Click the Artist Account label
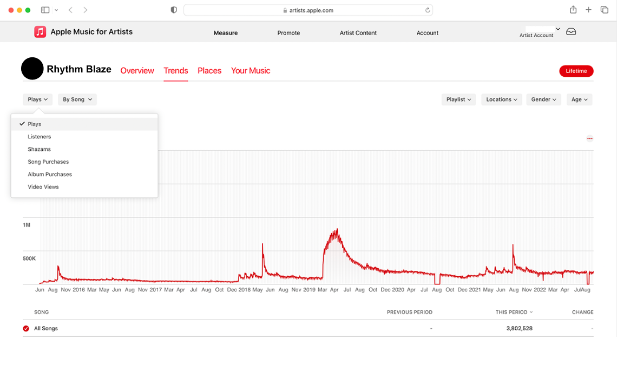 pyautogui.click(x=536, y=35)
